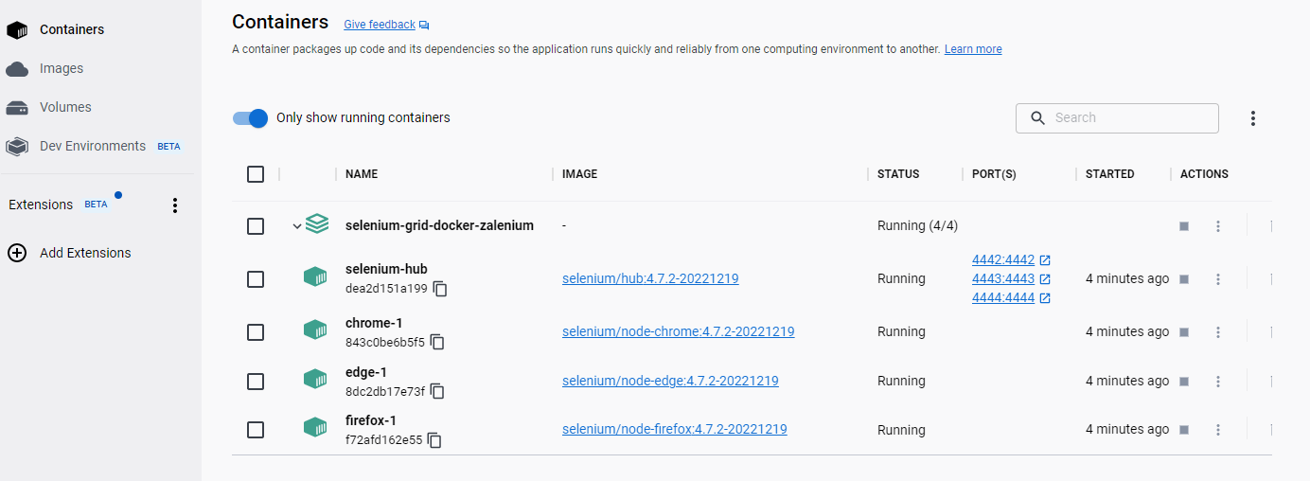Select the firefox-1 container name
This screenshot has height=481, width=1310.
point(371,420)
